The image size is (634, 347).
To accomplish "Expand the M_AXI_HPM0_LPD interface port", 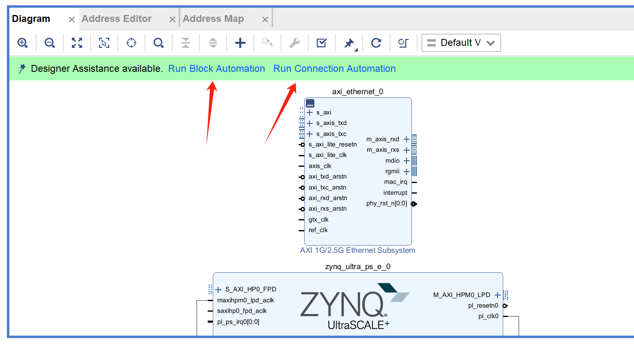I will [x=498, y=295].
